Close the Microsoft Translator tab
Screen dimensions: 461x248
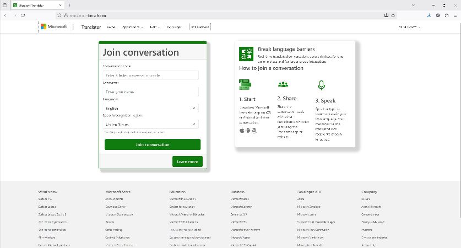tap(60, 6)
